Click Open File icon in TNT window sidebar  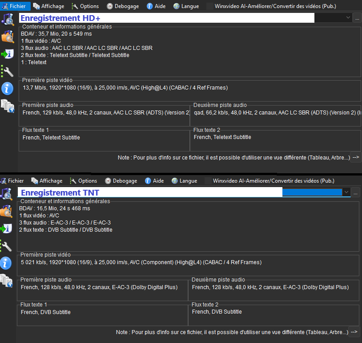pos(6,194)
